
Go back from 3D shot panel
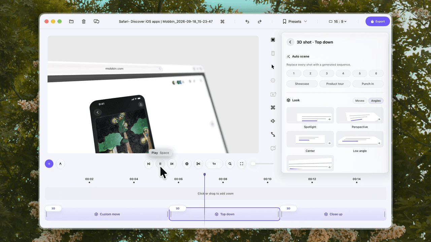click(x=290, y=42)
